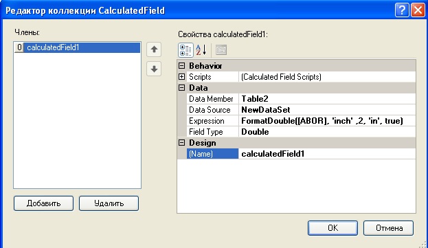Open the Field Type value Double
428x248 pixels.
(327, 132)
